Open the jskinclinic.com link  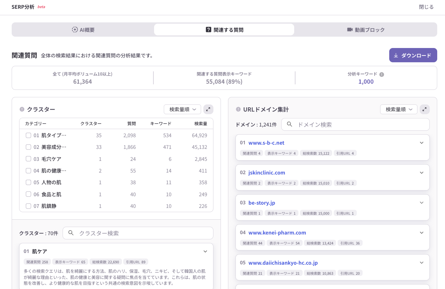pos(267,173)
